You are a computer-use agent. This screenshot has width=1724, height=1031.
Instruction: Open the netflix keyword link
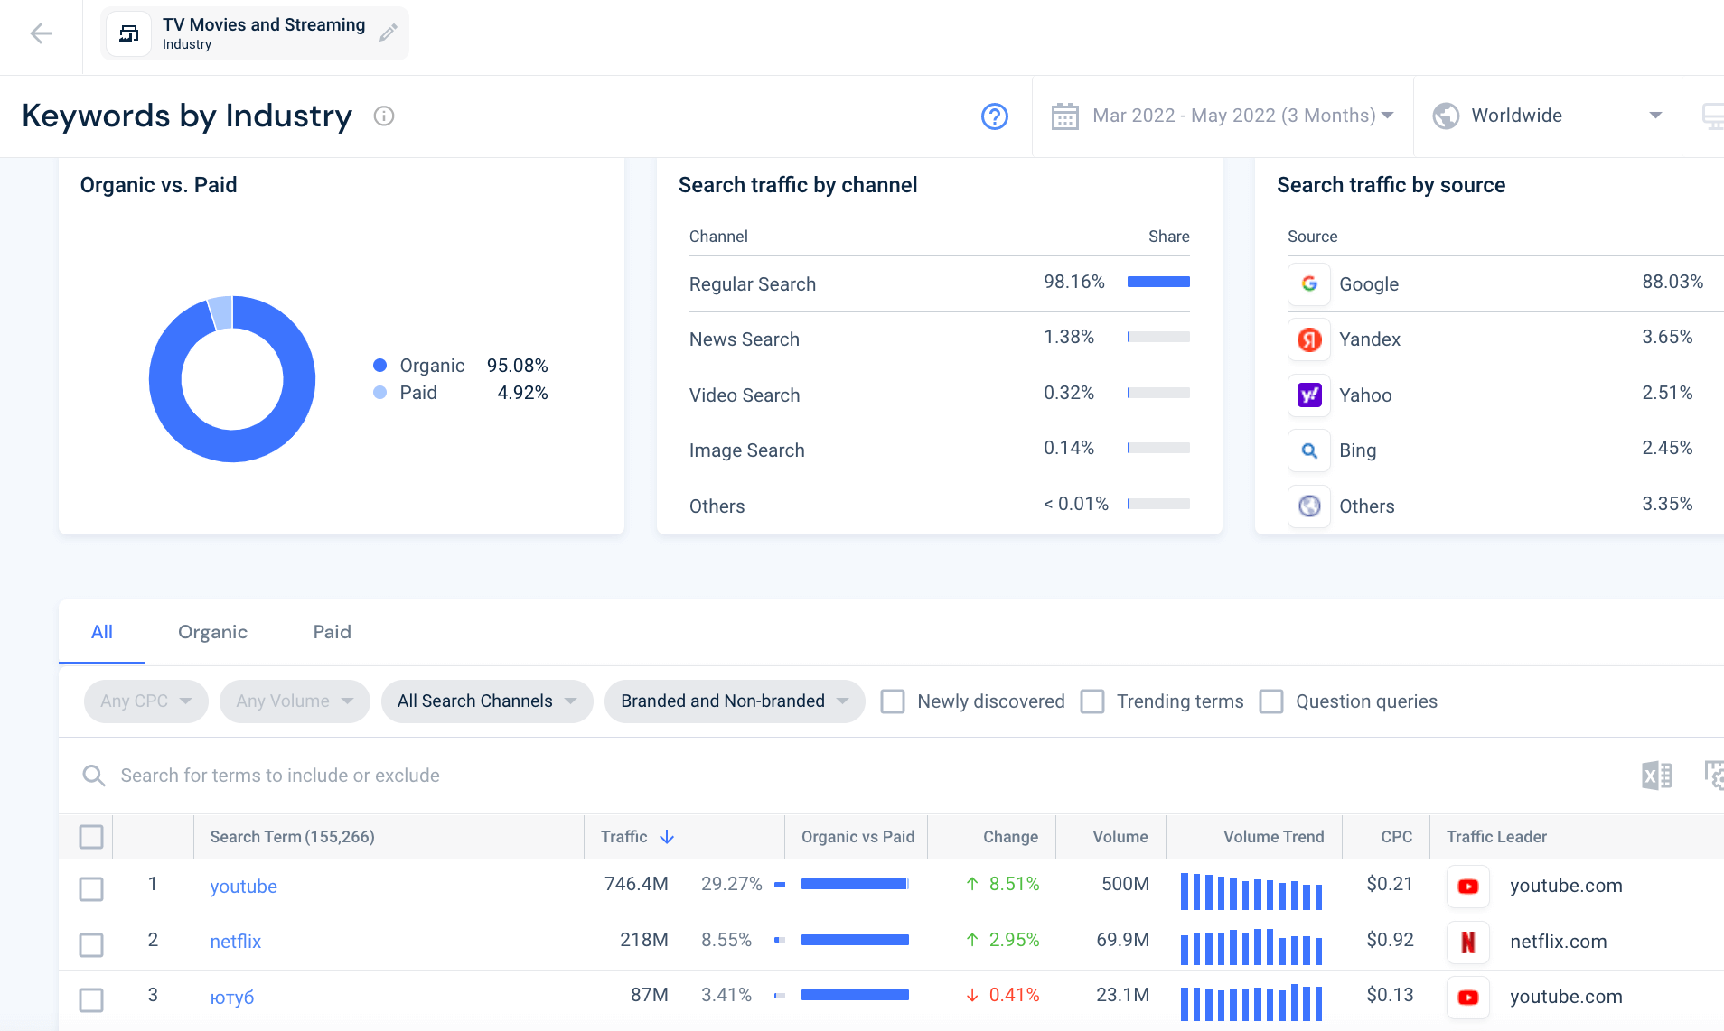click(236, 942)
